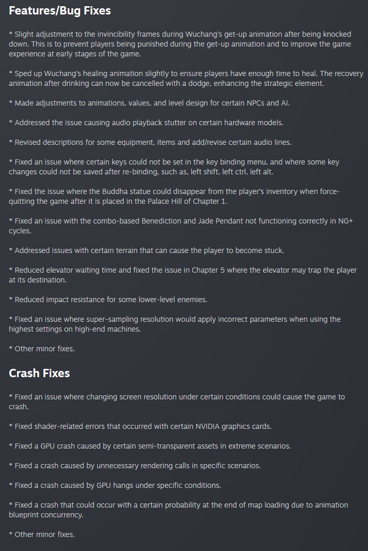
Task: Select the NPCs and AI adjustments line
Action: pyautogui.click(x=149, y=103)
